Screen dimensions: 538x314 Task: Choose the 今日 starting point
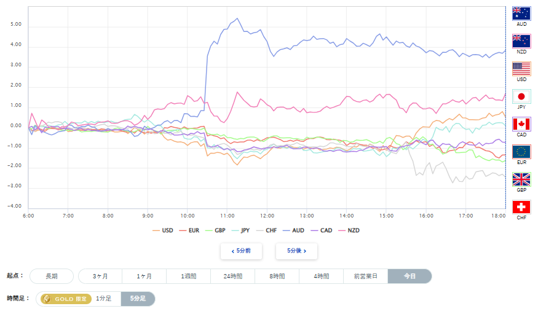click(x=409, y=277)
